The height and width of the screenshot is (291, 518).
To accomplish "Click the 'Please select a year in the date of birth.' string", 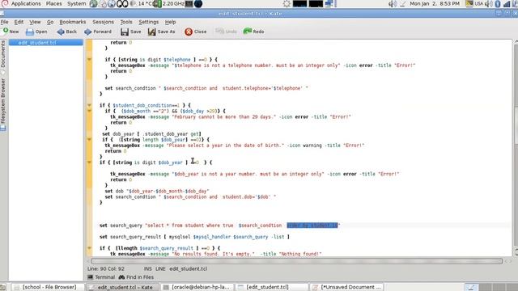I will coord(225,145).
